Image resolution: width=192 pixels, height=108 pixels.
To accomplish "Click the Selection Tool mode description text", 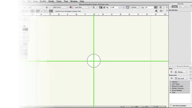I will click(x=68, y=11).
